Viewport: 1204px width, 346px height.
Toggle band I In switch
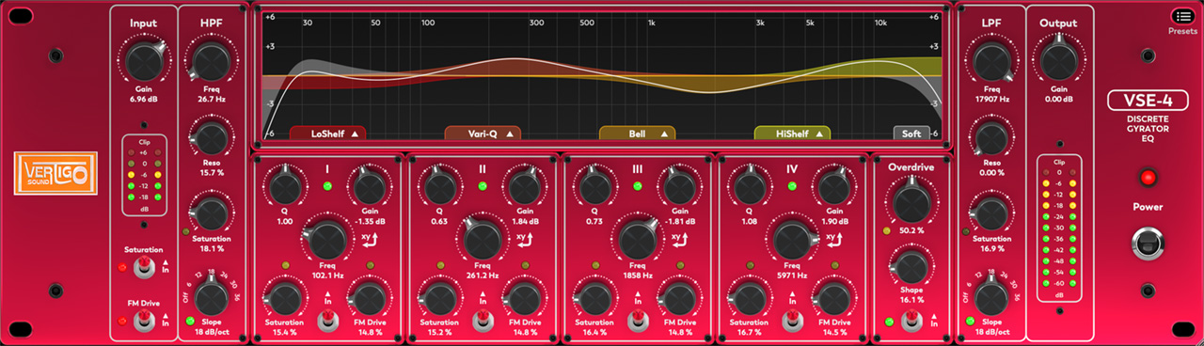[x=327, y=321]
